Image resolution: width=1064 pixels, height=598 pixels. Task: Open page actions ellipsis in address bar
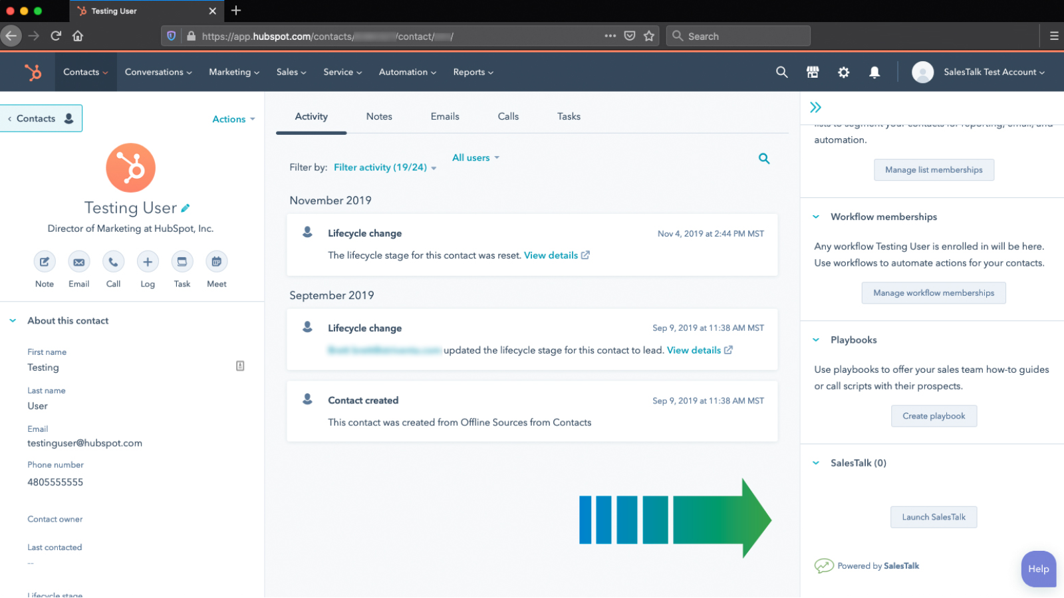pyautogui.click(x=610, y=36)
